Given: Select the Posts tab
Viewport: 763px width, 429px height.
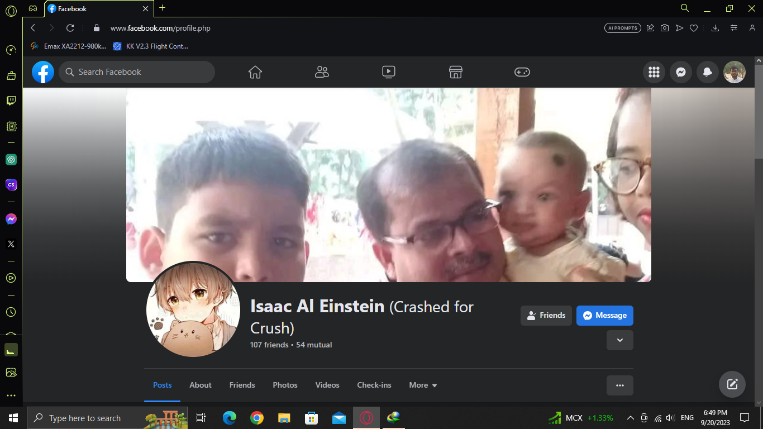Looking at the screenshot, I should tap(162, 385).
